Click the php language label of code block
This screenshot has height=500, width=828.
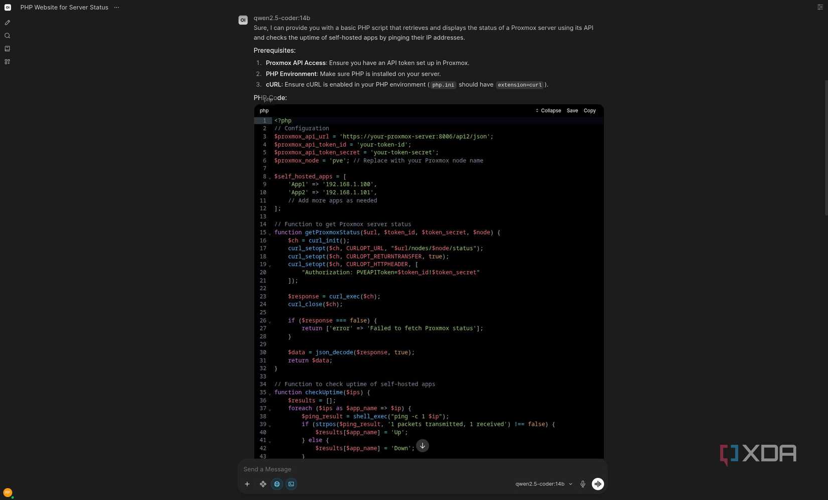pos(264,110)
